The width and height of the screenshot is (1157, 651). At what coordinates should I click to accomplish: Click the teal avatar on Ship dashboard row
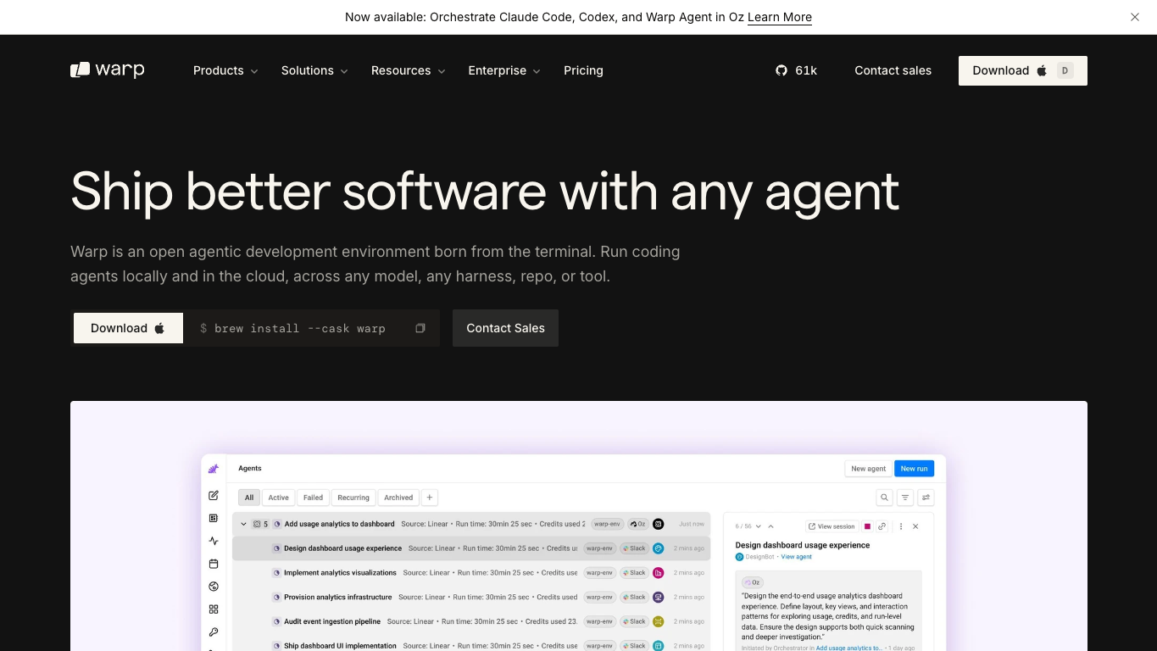tap(659, 646)
